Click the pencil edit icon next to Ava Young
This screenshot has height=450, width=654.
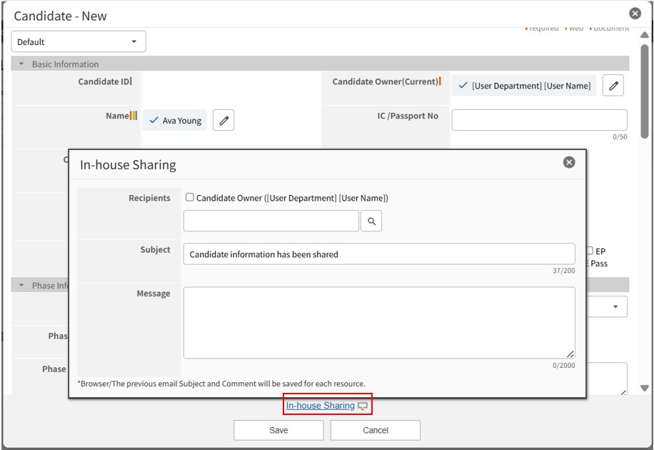(224, 121)
